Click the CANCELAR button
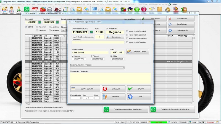The image size is (221, 124). tap(114, 89)
